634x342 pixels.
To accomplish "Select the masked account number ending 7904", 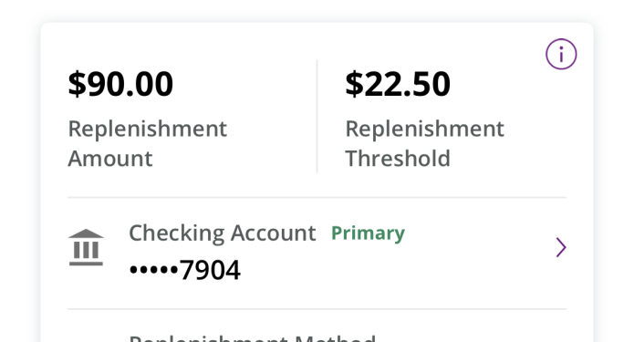I will click(x=185, y=270).
